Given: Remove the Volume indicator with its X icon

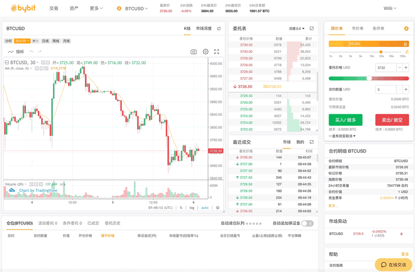Looking at the screenshot, I should pos(41,184).
